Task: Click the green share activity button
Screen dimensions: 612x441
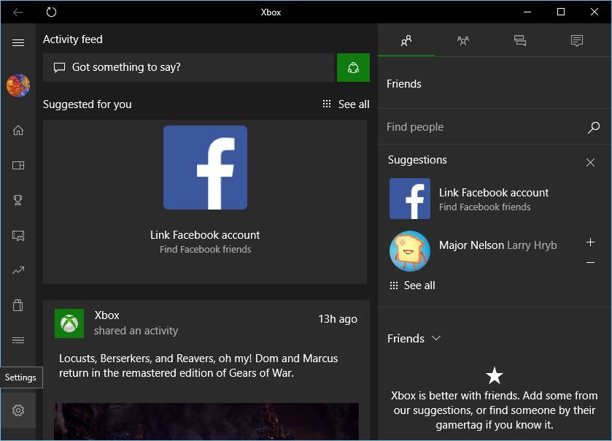Action: [353, 68]
